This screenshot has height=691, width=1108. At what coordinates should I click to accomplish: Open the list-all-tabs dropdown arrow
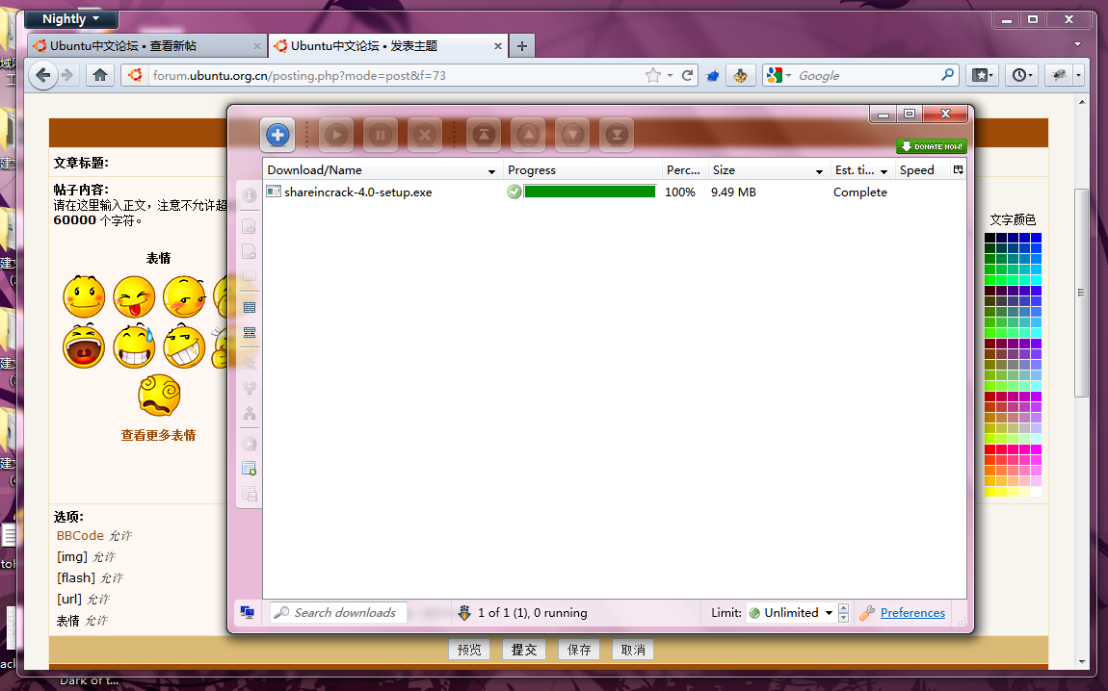(x=1077, y=43)
